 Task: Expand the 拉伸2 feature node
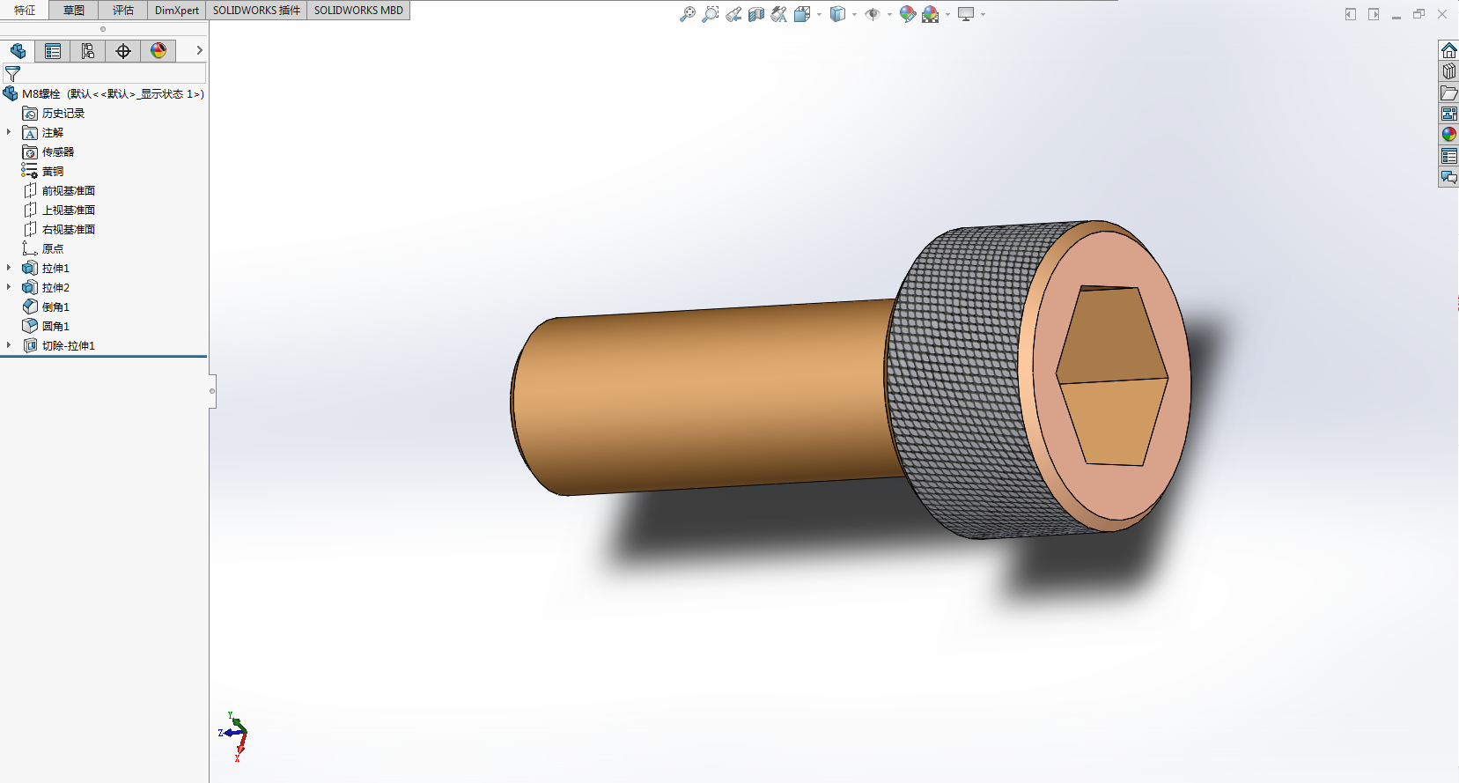tap(9, 287)
